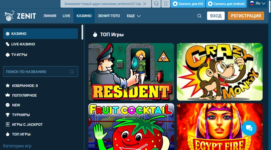Click the Russian flag icon
The image size is (271, 150).
click(x=252, y=3)
